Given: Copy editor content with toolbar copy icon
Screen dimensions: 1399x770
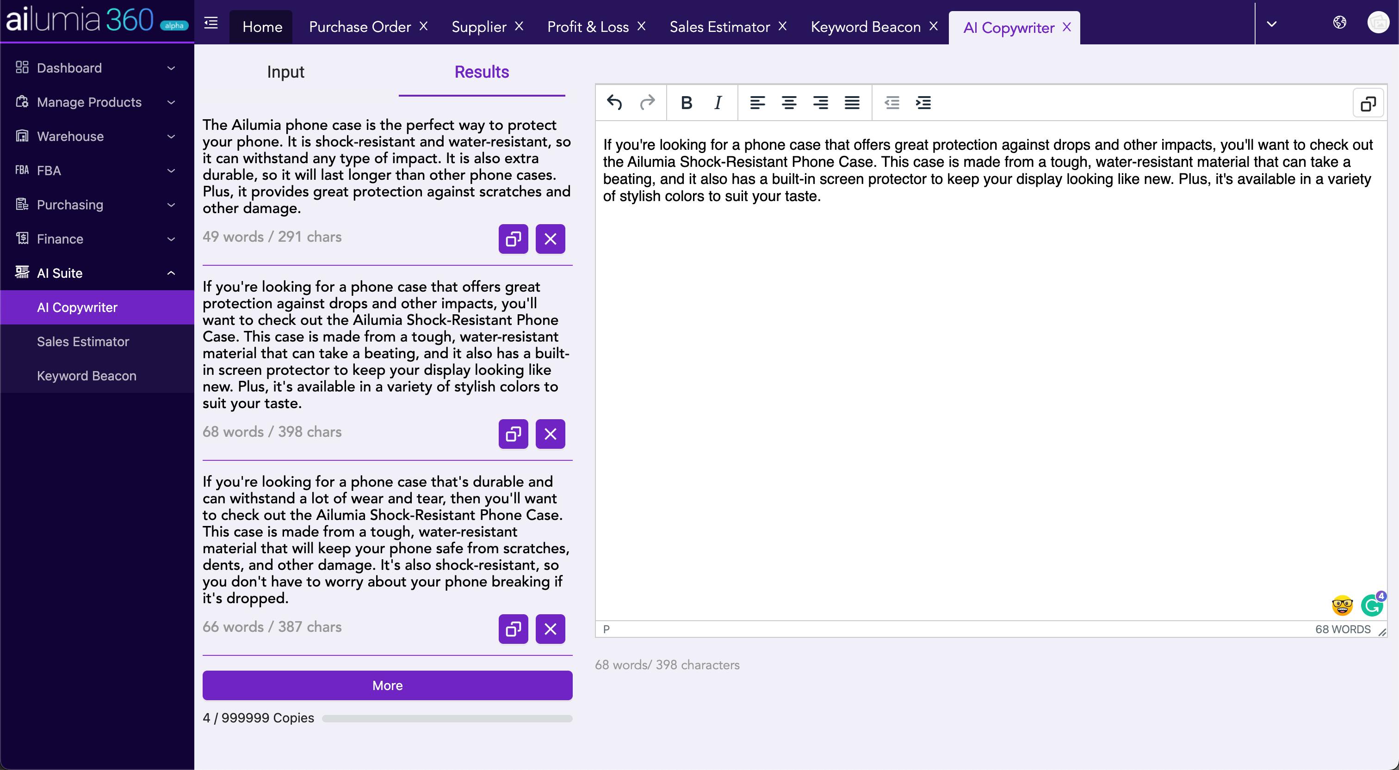Looking at the screenshot, I should (1368, 103).
